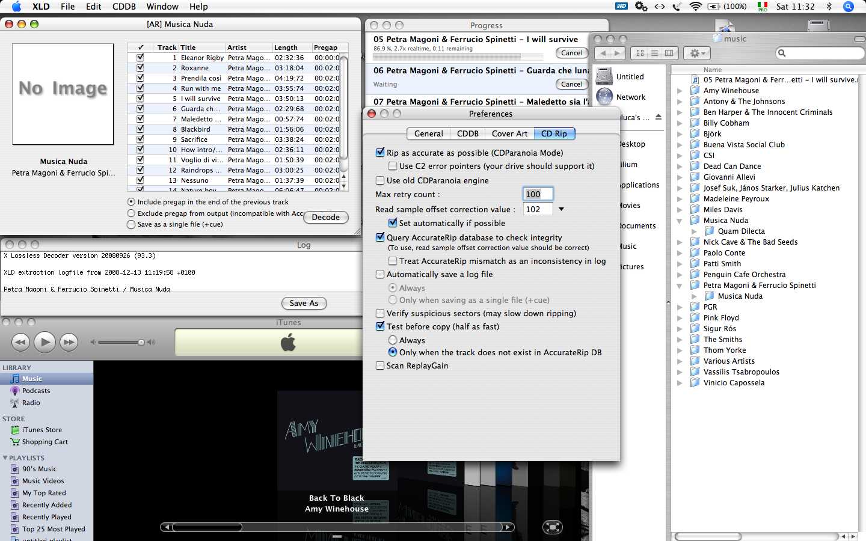The image size is (866, 541).
Task: Toggle Rip as accurate as possible checkbox
Action: click(x=380, y=153)
